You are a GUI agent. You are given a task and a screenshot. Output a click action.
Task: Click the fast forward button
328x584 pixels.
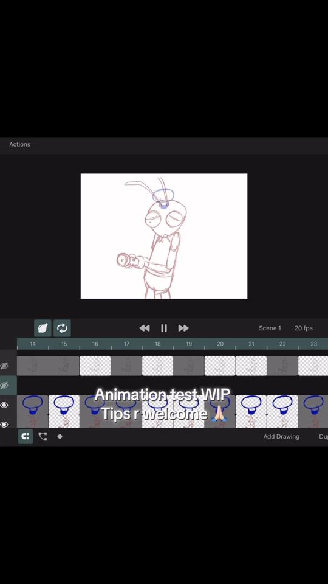click(183, 328)
